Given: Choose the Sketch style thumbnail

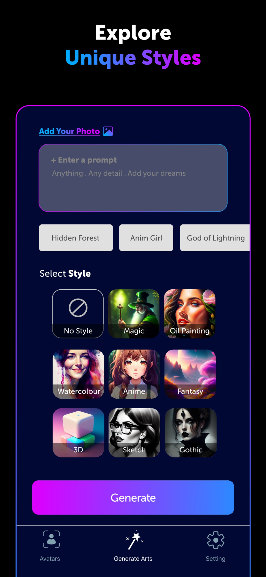Looking at the screenshot, I should pos(134,432).
